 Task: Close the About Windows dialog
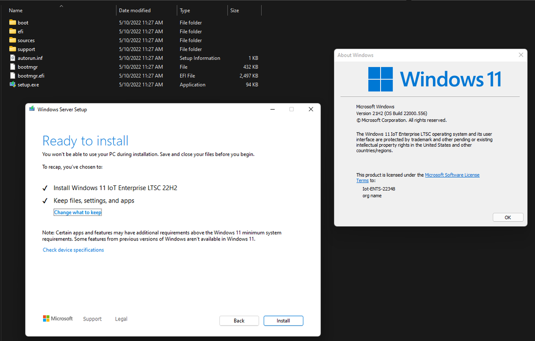pyautogui.click(x=521, y=55)
